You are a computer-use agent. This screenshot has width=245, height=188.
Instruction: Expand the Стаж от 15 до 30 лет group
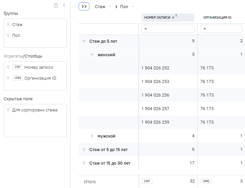84,163
